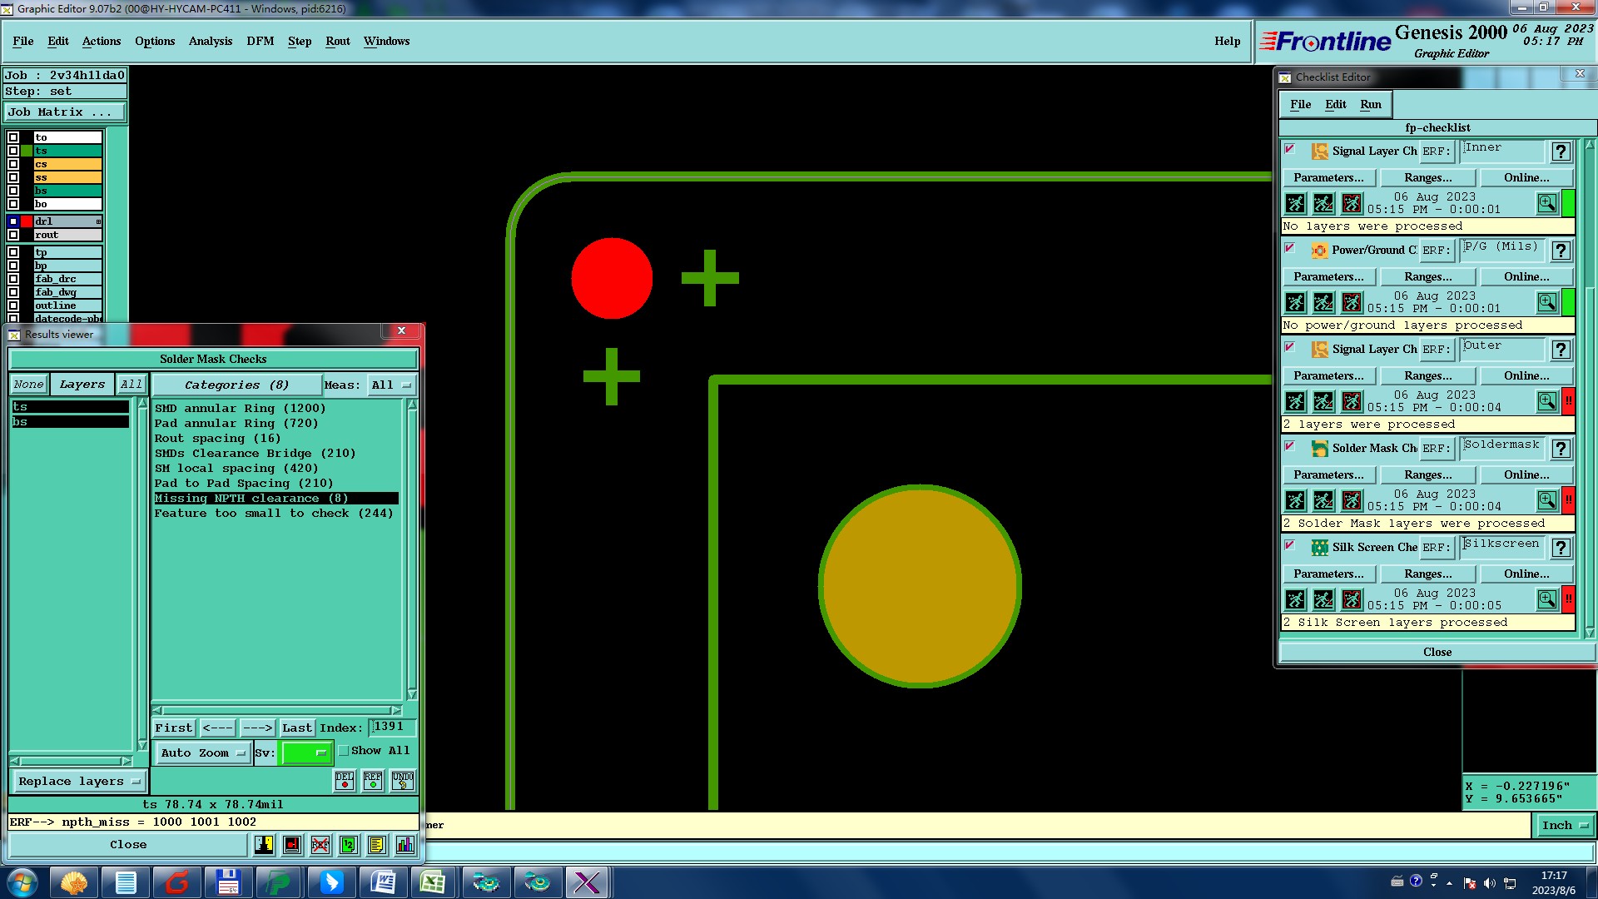This screenshot has width=1598, height=899.
Task: Run the first Signal Layer check running-man icon
Action: point(1295,203)
